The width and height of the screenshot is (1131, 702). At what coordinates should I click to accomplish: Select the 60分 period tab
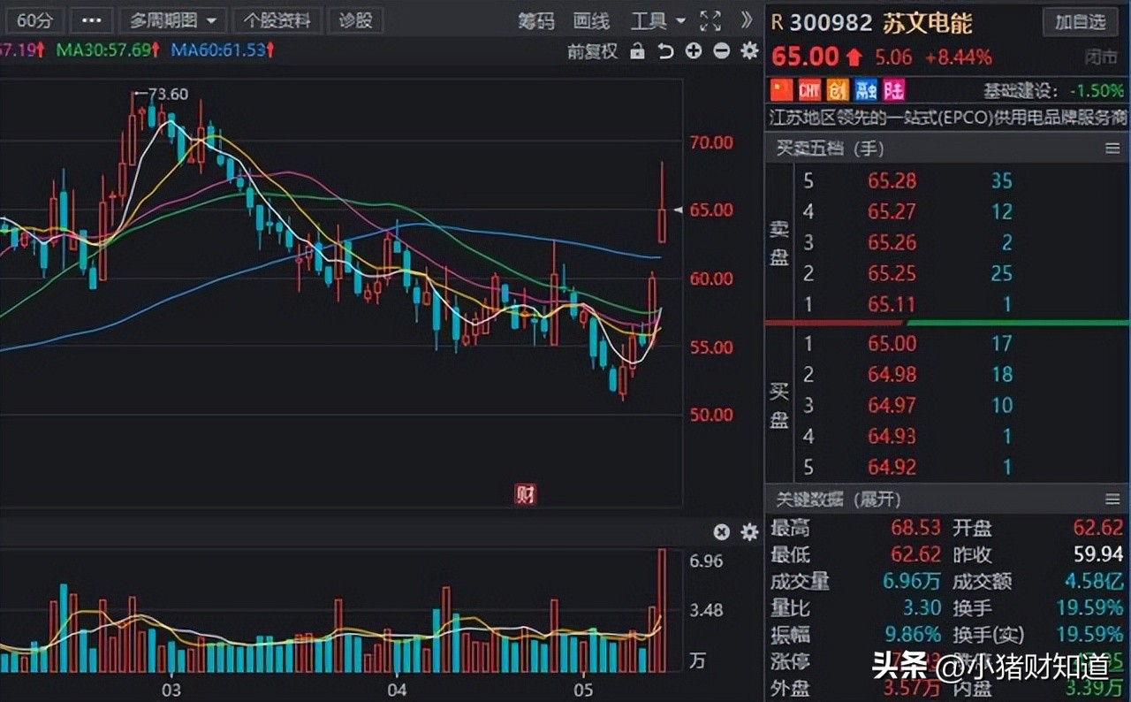click(34, 19)
